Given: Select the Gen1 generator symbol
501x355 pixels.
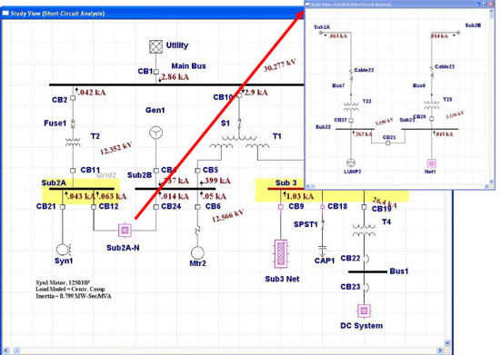Looking at the screenshot, I should [x=155, y=133].
